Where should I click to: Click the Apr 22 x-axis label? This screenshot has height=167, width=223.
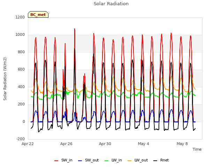(x=28, y=144)
